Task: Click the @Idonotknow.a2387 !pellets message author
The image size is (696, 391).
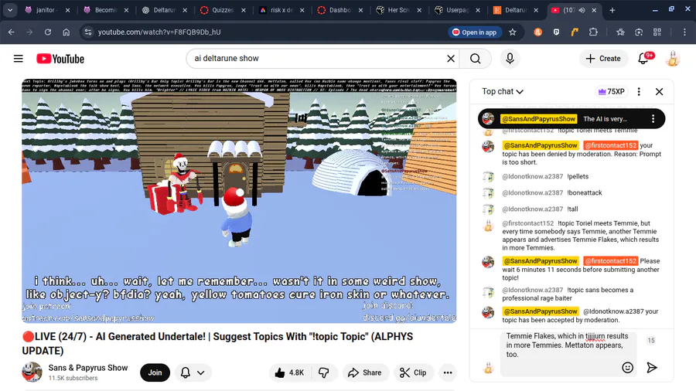Action: [532, 176]
